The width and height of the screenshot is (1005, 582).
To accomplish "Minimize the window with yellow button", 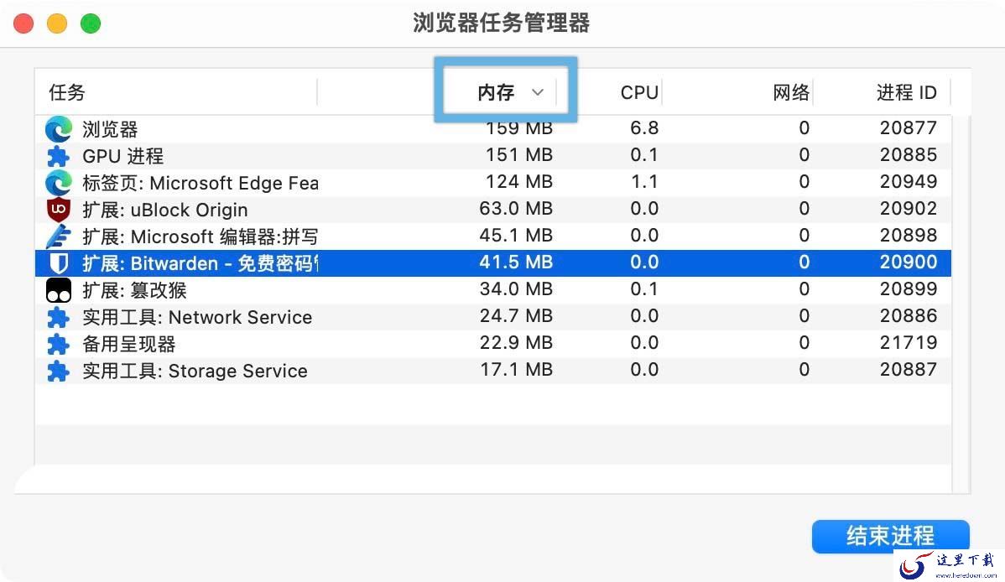I will [x=57, y=23].
